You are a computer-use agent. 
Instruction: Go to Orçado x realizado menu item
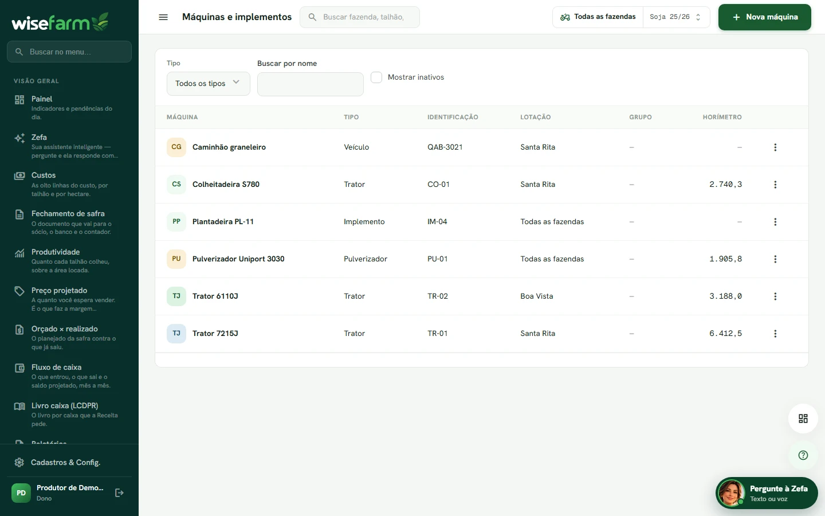pos(69,338)
